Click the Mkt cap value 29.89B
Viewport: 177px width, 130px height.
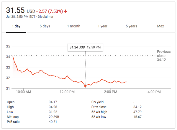coord(54,117)
